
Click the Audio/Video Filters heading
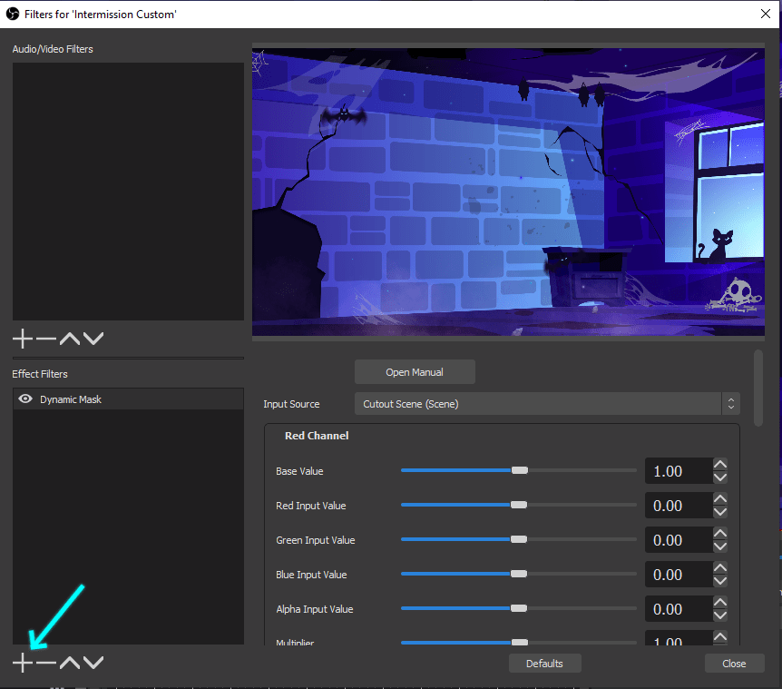pos(53,49)
